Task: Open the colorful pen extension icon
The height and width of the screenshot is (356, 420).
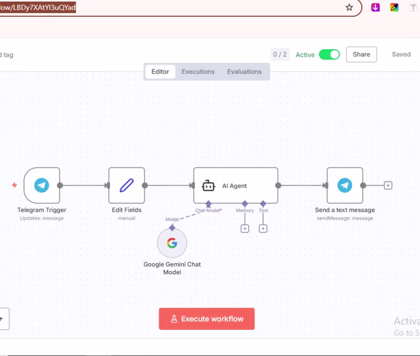Action: [394, 7]
